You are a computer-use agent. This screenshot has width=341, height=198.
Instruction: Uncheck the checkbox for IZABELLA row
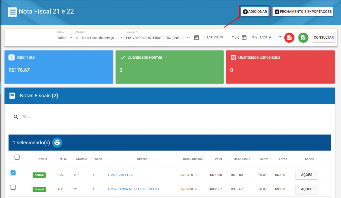pos(13,173)
